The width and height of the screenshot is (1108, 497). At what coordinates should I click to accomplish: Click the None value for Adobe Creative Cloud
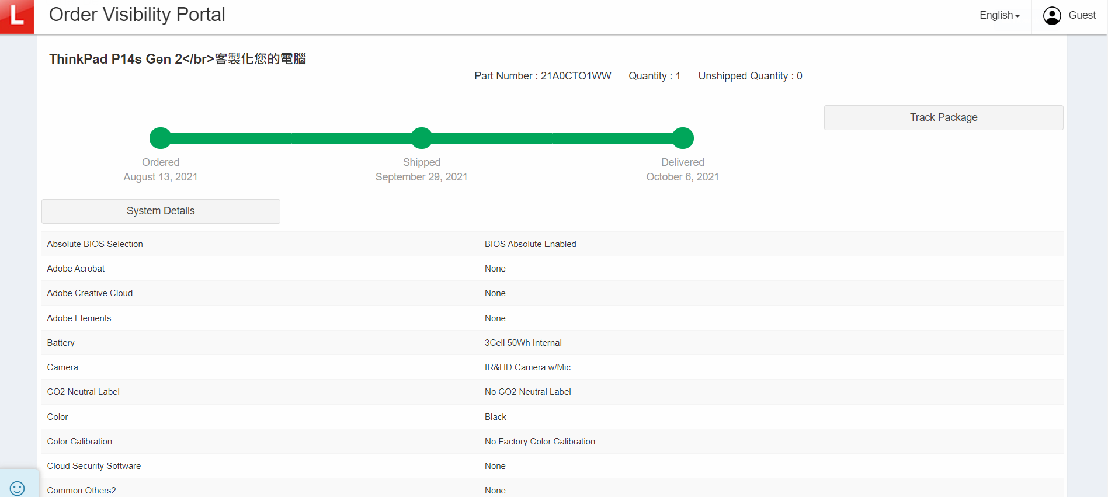pyautogui.click(x=495, y=293)
